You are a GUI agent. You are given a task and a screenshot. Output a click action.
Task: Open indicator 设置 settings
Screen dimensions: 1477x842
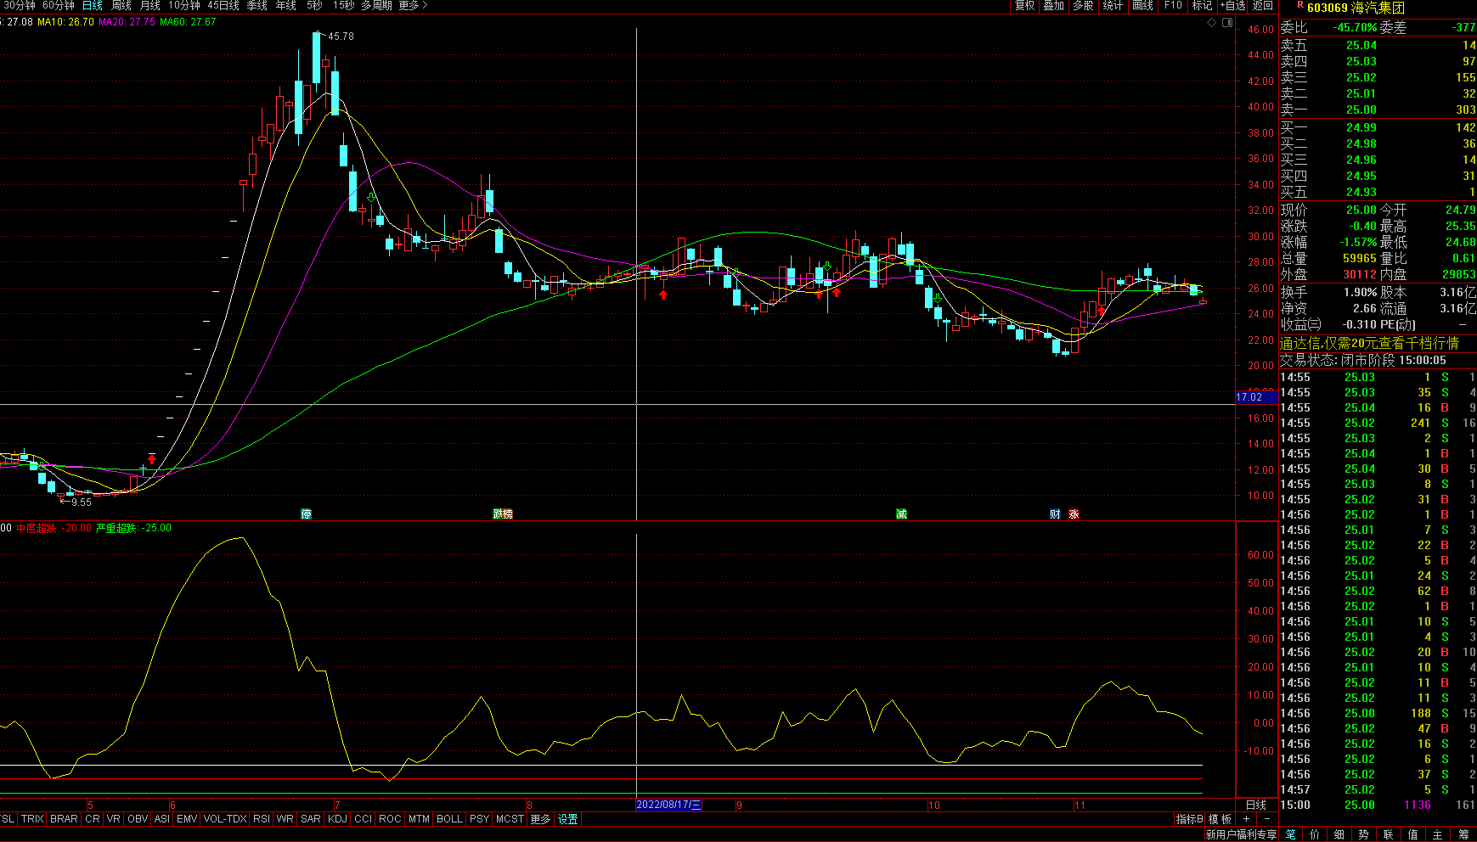coord(568,819)
